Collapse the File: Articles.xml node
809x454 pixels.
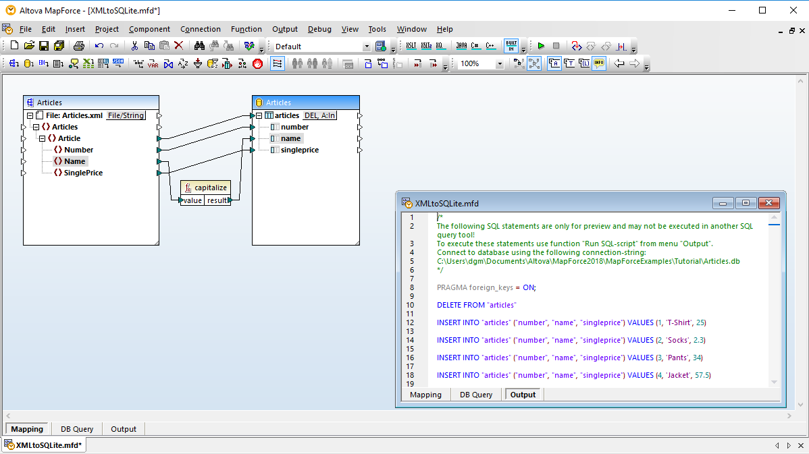tap(30, 115)
